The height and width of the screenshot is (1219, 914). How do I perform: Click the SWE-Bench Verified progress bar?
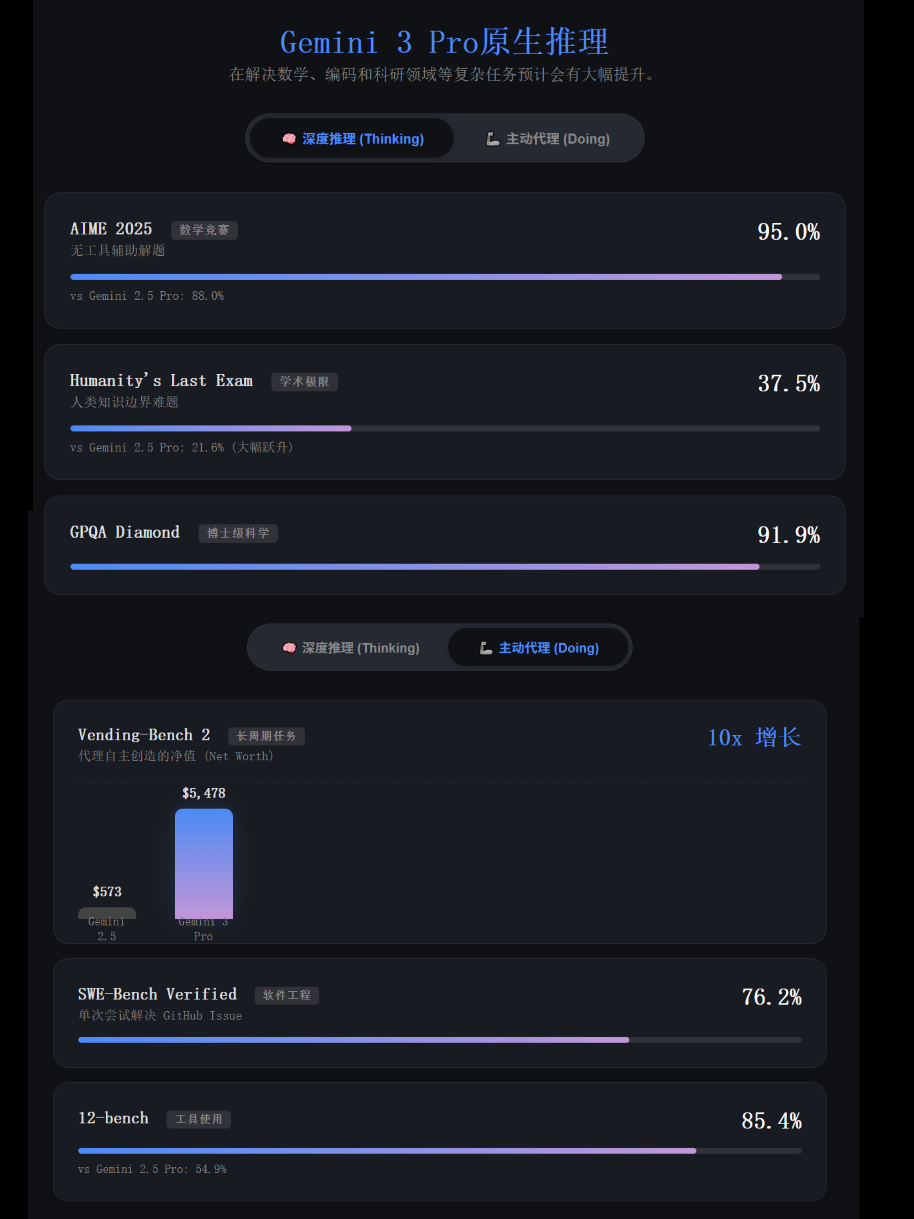(440, 1040)
